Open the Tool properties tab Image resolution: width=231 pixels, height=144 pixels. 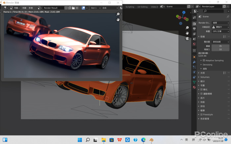point(194,17)
